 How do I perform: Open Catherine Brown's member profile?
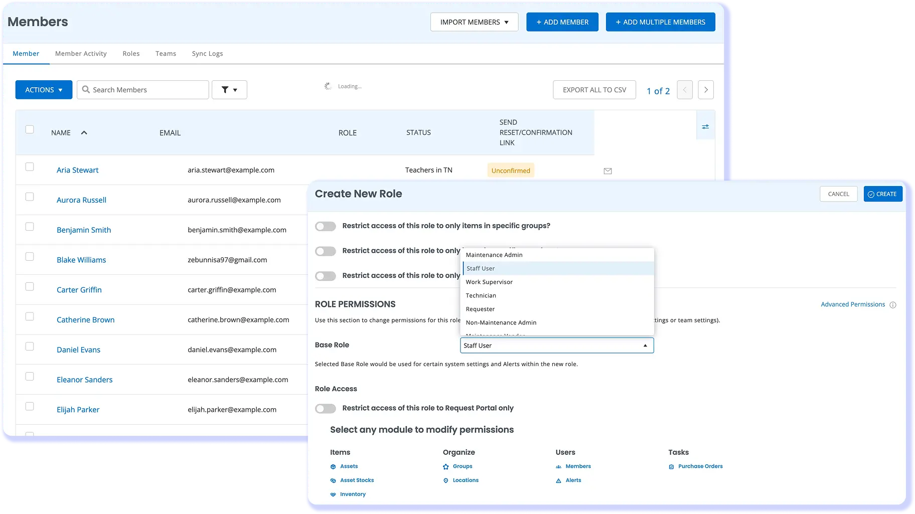[x=85, y=320]
